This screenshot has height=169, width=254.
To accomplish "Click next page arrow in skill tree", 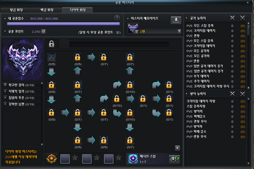I will point(178,148).
